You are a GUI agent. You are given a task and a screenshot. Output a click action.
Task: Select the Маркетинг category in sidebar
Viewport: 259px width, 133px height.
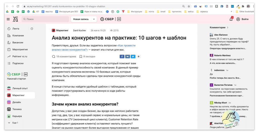click(x=20, y=95)
